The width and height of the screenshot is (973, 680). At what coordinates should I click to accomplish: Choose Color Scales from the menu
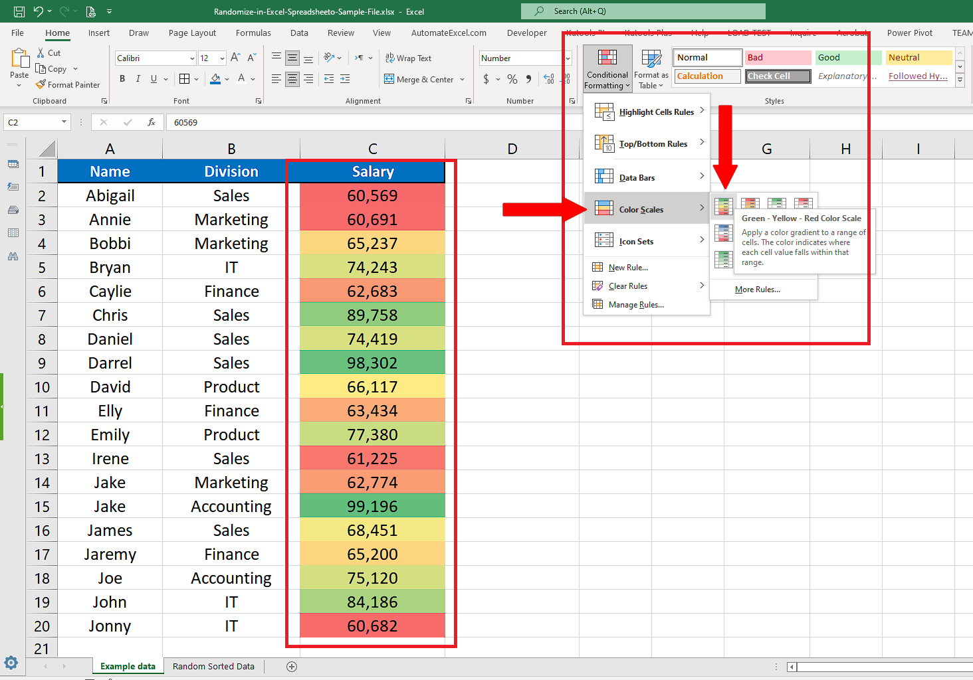[x=641, y=210]
